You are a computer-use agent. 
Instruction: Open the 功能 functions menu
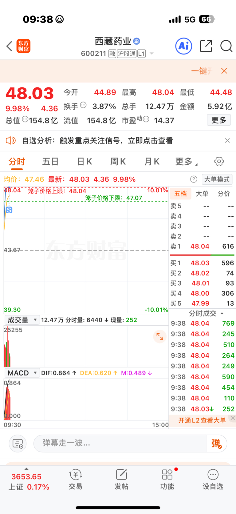167,480
